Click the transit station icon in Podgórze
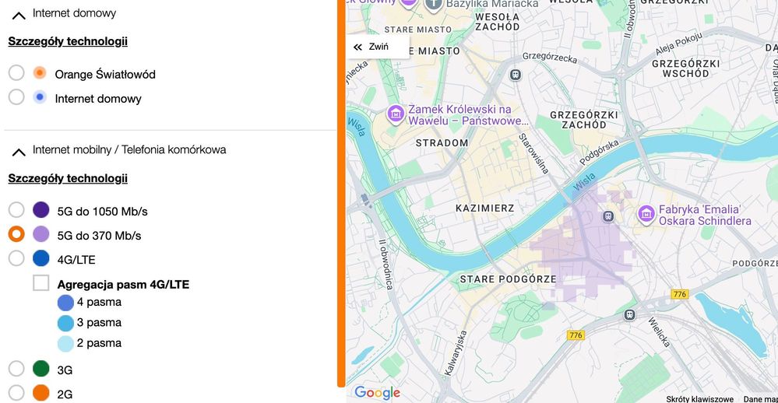The height and width of the screenshot is (403, 778). tap(609, 216)
